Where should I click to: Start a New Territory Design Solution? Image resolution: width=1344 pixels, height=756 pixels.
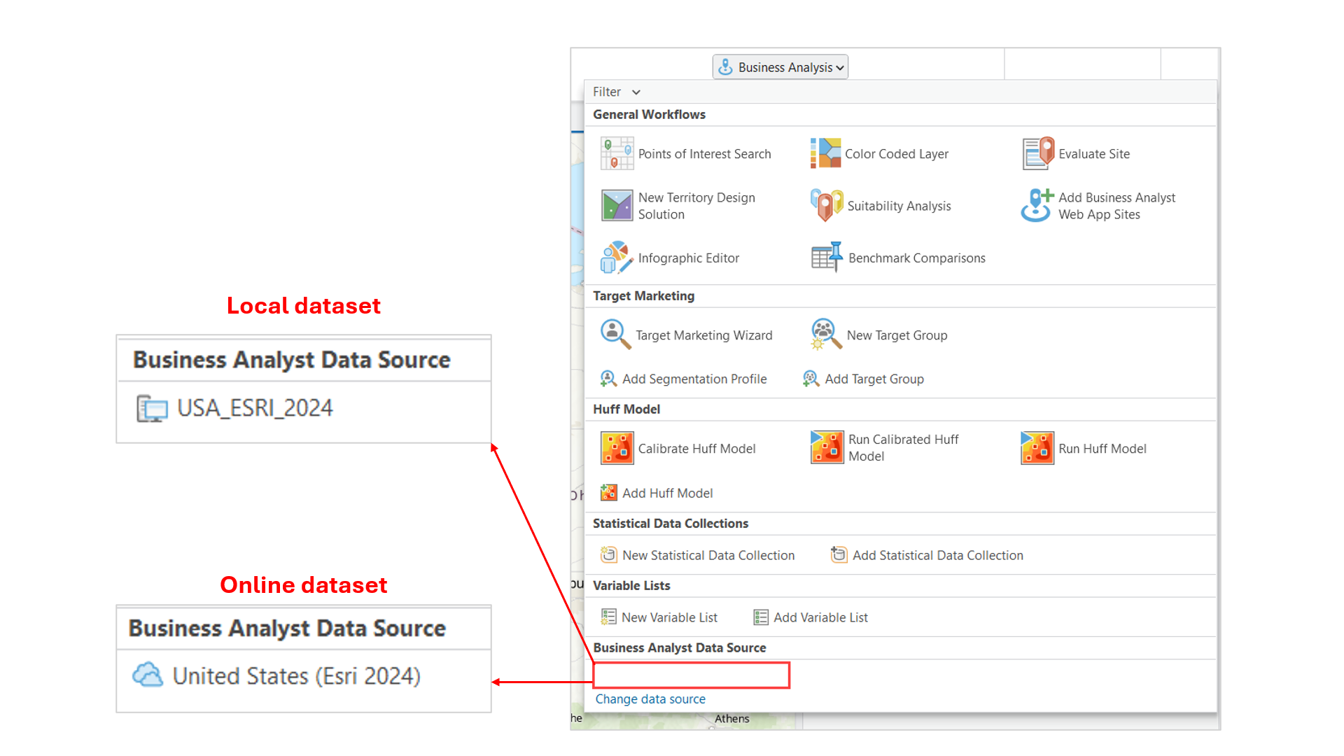pyautogui.click(x=696, y=206)
